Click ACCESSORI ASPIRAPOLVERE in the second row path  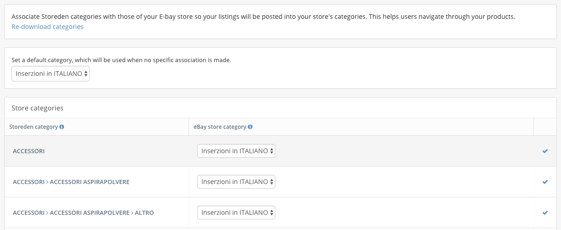pyautogui.click(x=90, y=182)
